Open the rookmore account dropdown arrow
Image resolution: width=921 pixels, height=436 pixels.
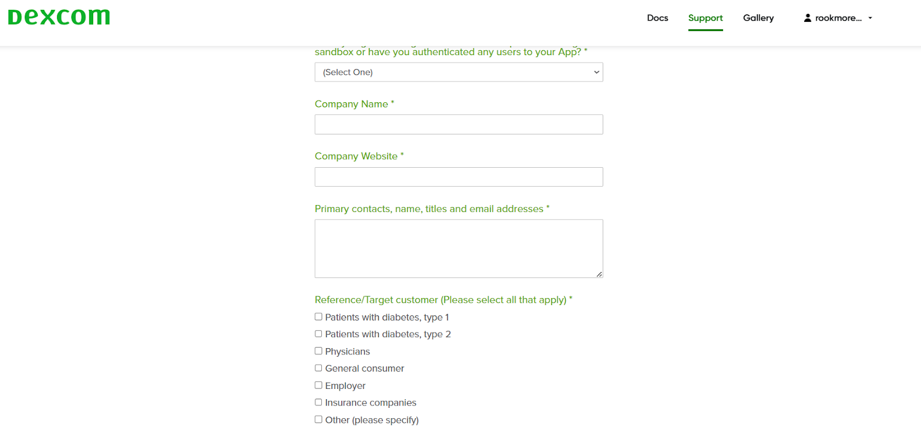(x=870, y=18)
